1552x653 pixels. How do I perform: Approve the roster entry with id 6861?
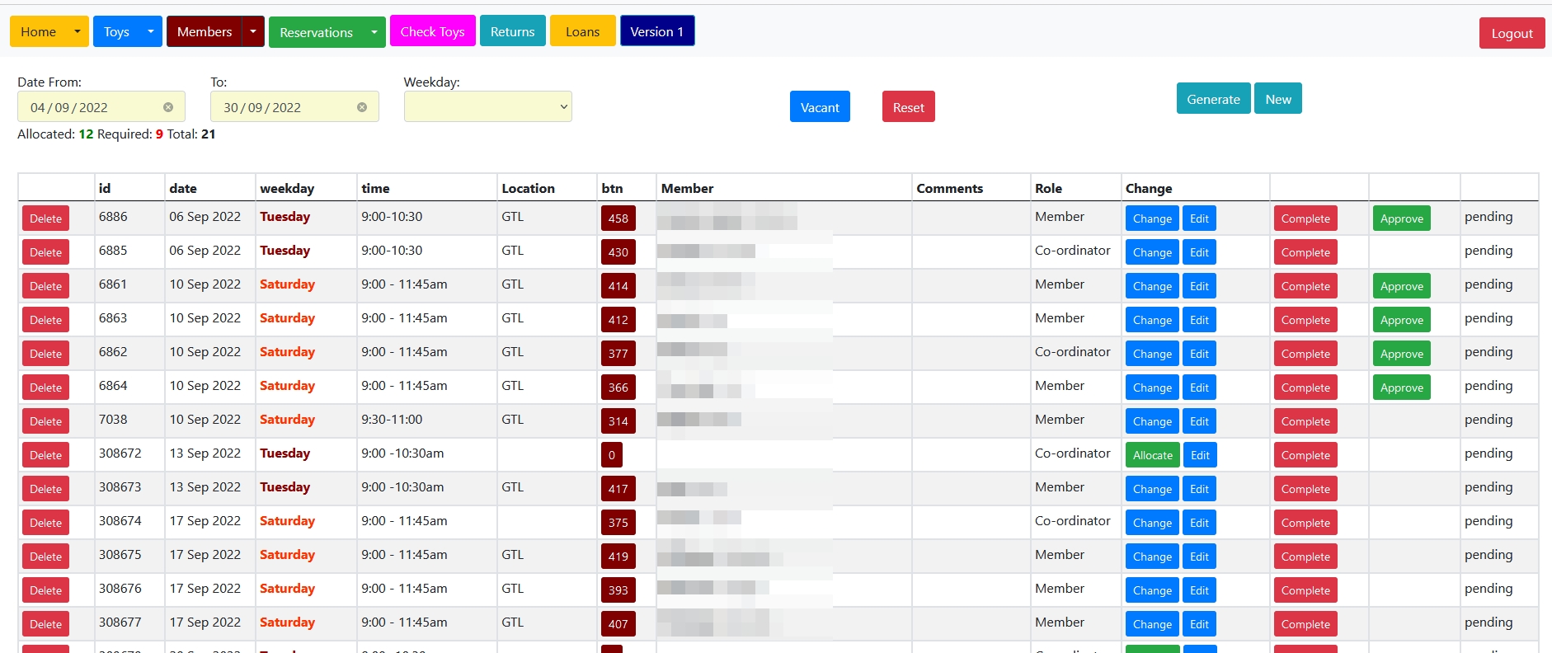tap(1401, 286)
